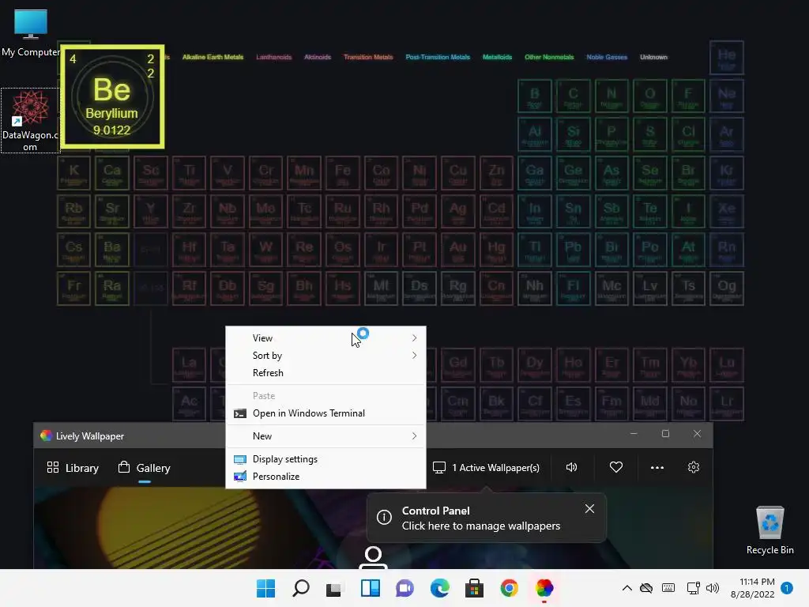Click the Post-Transition Metals legend label
This screenshot has width=809, height=607.
pyautogui.click(x=438, y=57)
